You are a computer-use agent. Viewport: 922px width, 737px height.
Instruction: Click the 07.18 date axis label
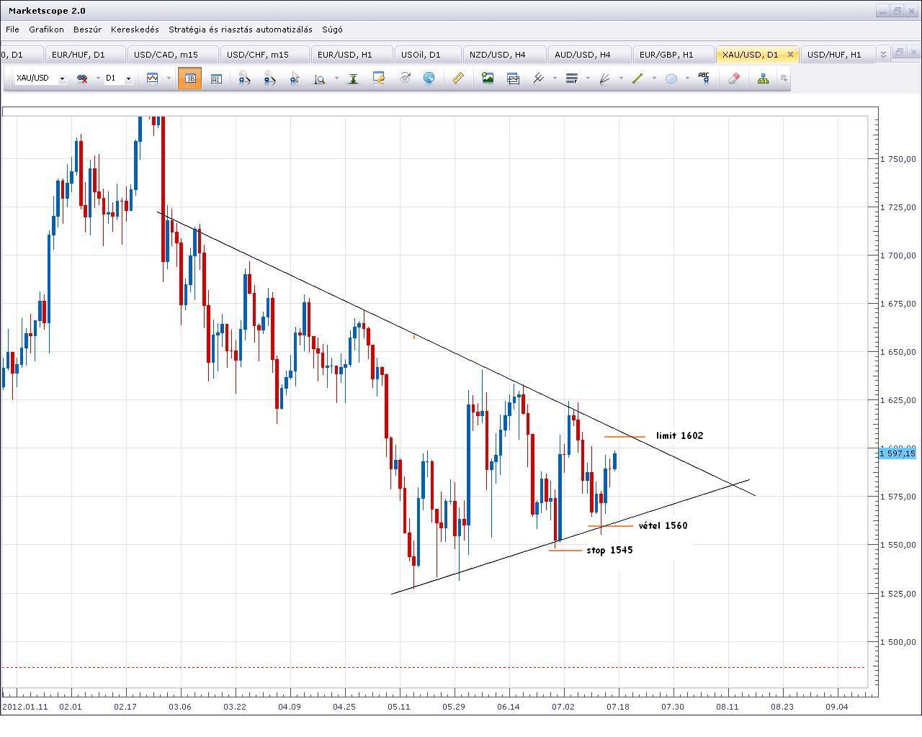(x=618, y=707)
